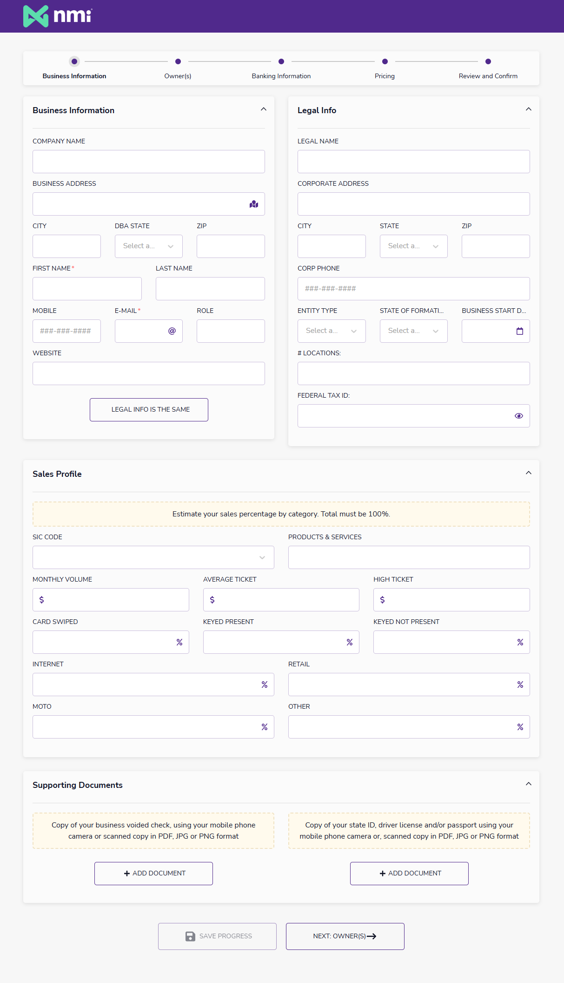The height and width of the screenshot is (983, 564).
Task: Focus the Company Name field
Action: (x=149, y=162)
